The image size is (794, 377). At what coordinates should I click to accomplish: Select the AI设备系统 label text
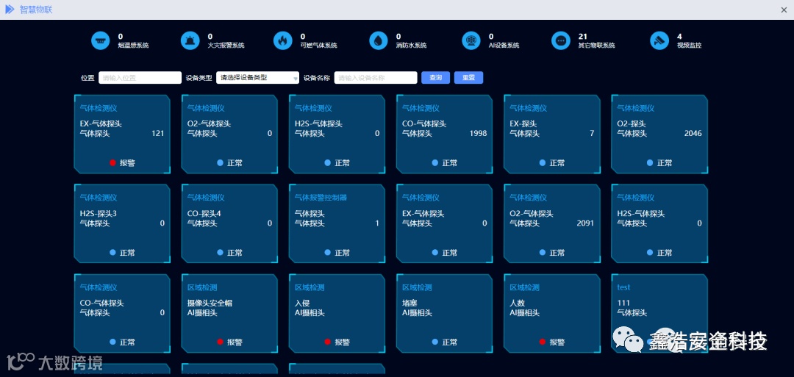click(504, 45)
